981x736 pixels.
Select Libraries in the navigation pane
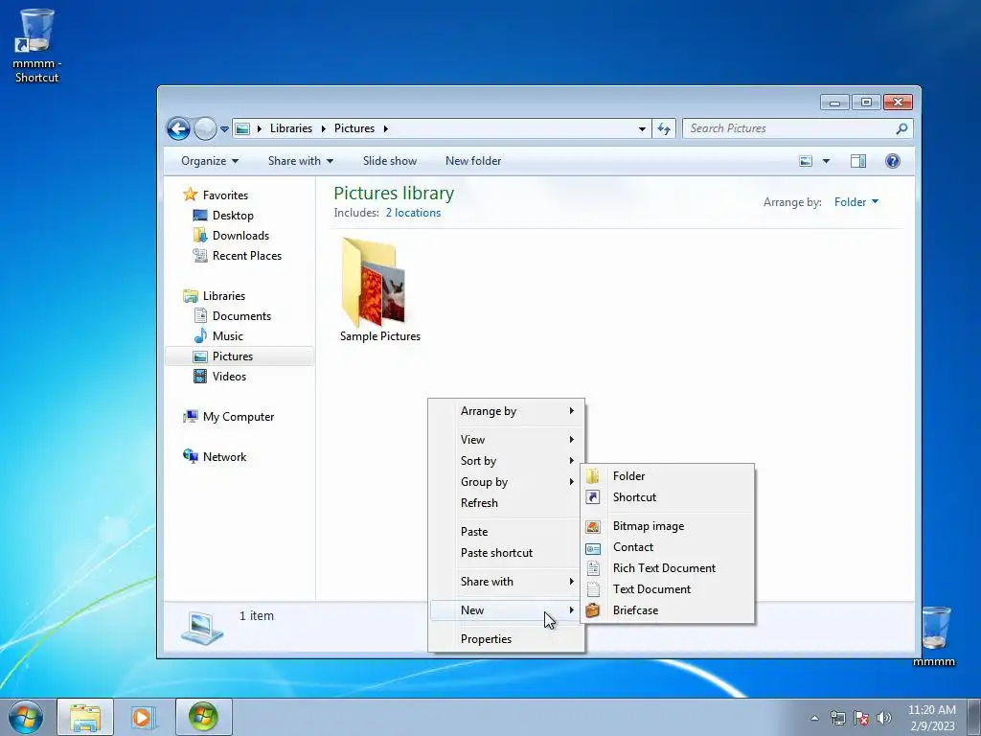tap(223, 296)
